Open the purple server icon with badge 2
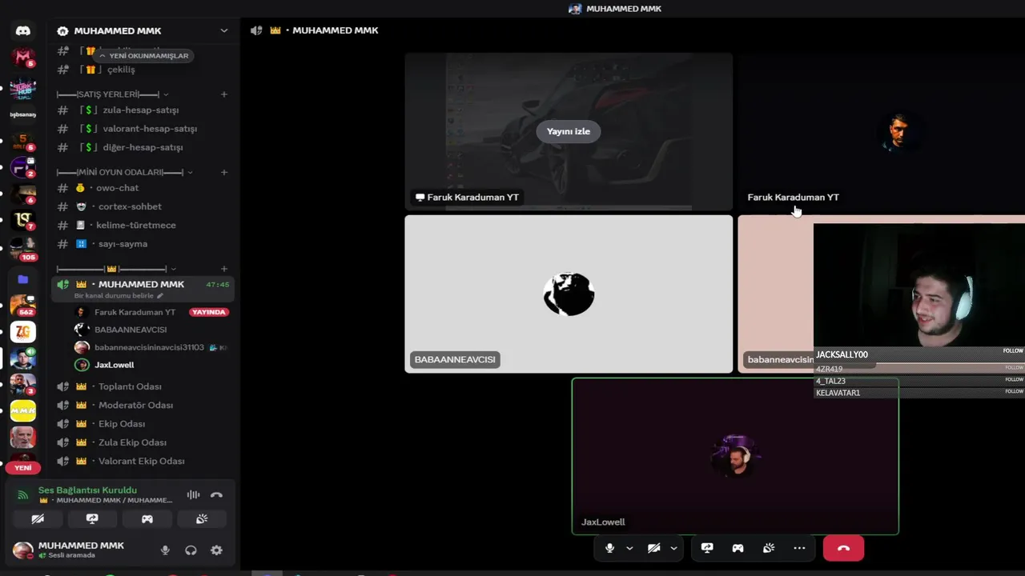Image resolution: width=1025 pixels, height=576 pixels. click(x=23, y=167)
